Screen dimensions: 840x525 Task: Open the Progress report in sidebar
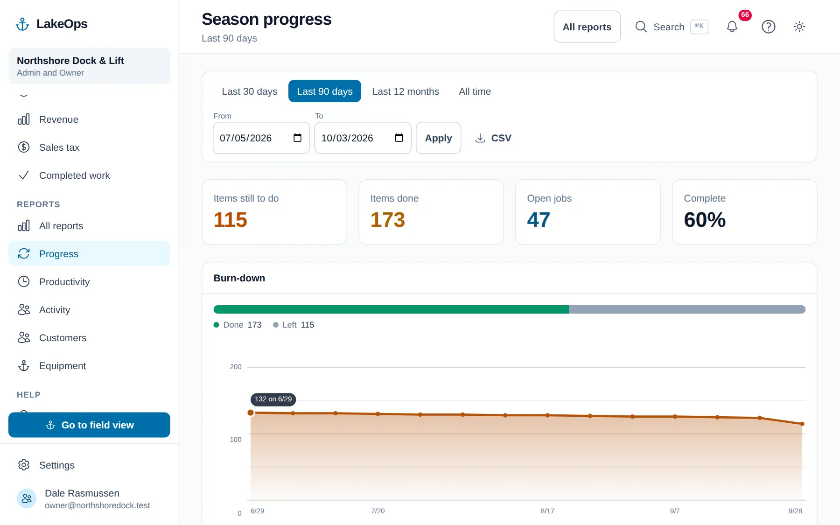[89, 254]
